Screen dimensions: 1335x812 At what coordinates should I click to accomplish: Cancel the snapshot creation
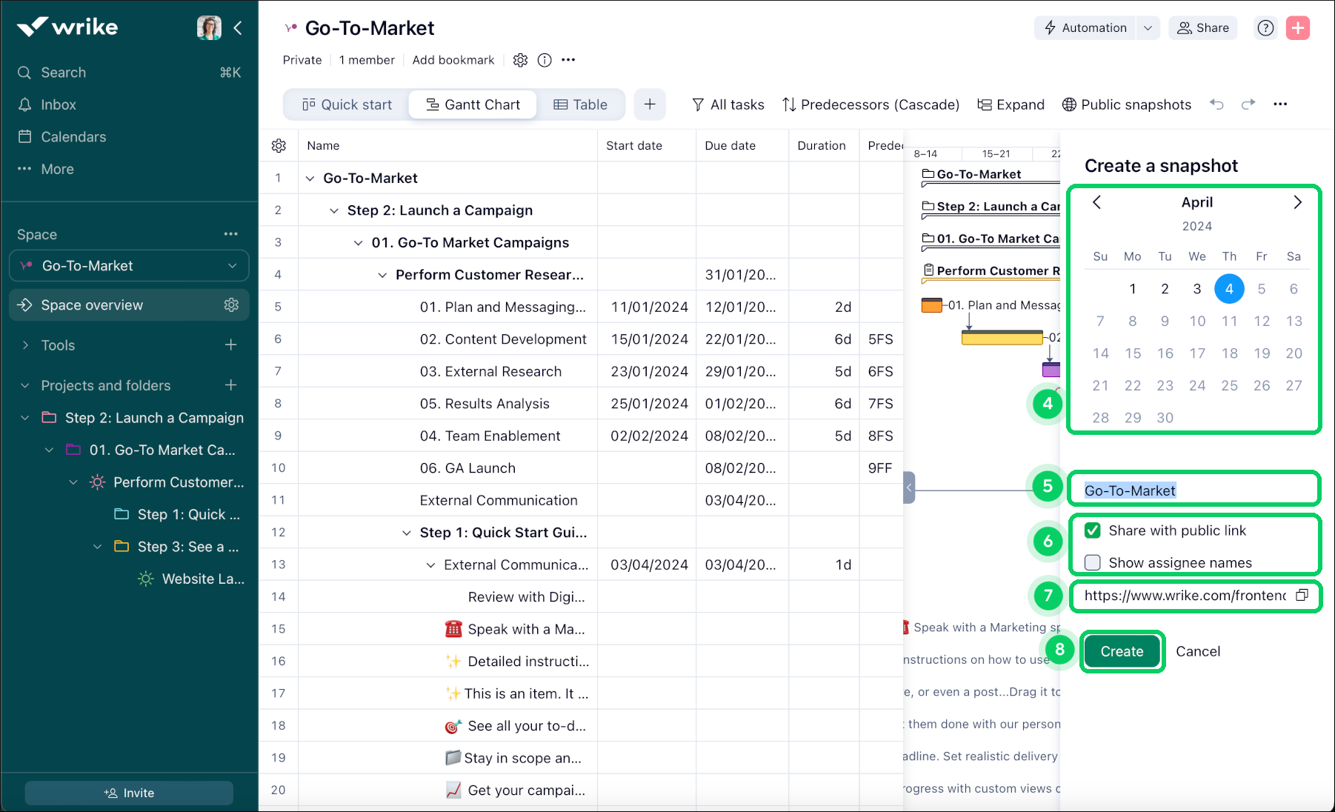[1197, 651]
